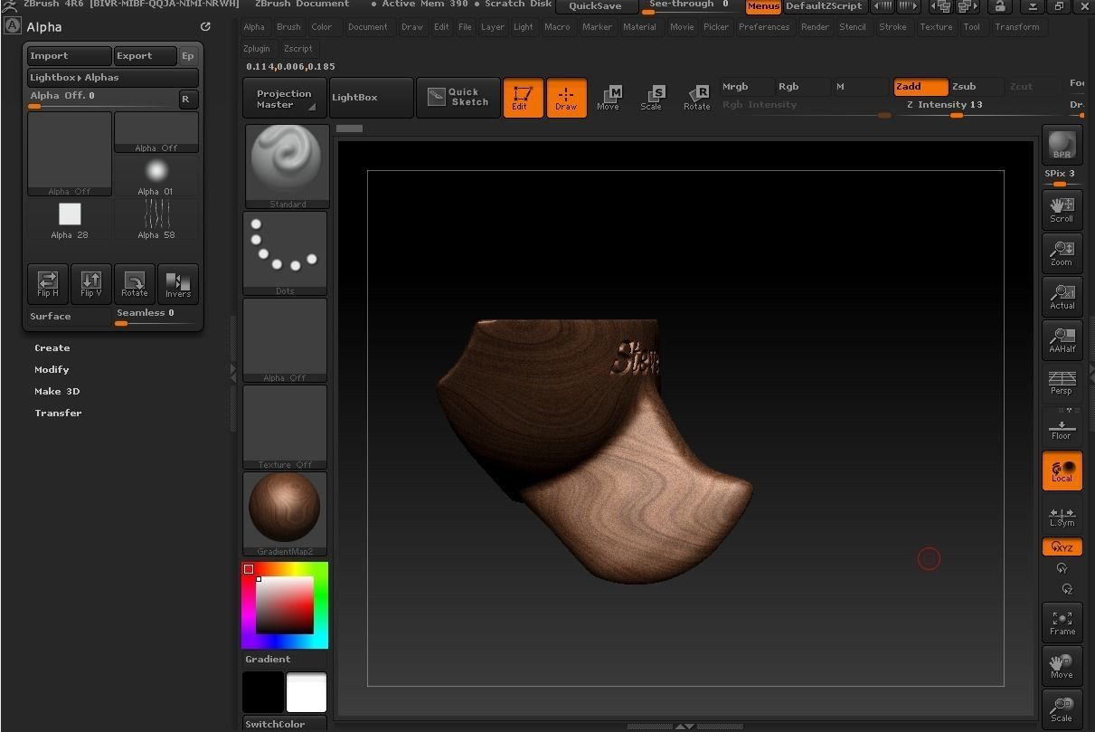The height and width of the screenshot is (732, 1095).
Task: Render with the BPR button
Action: click(1062, 145)
